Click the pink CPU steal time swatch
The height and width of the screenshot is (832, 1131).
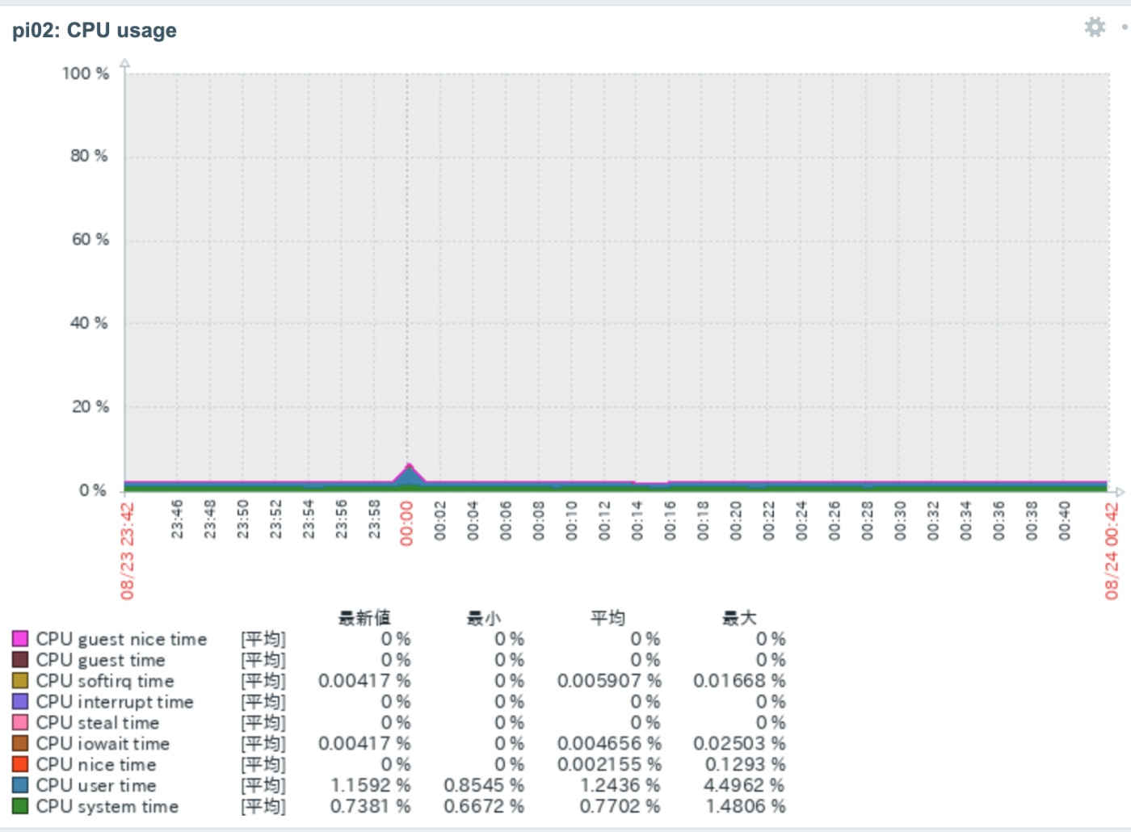[20, 722]
